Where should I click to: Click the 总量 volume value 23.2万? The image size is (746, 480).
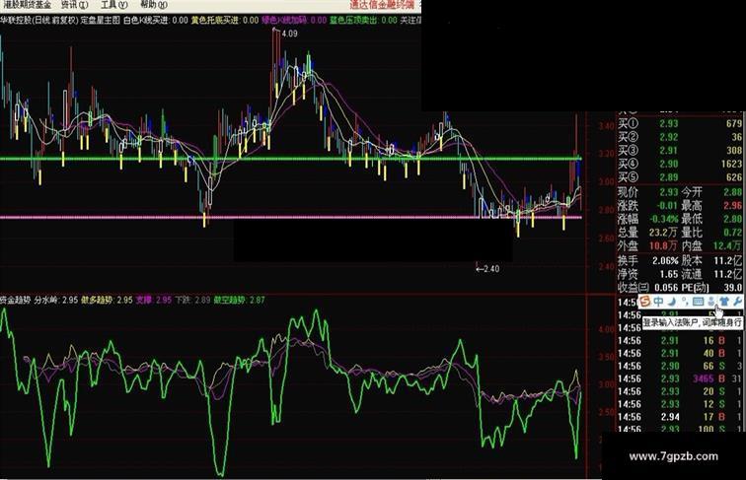[664, 233]
